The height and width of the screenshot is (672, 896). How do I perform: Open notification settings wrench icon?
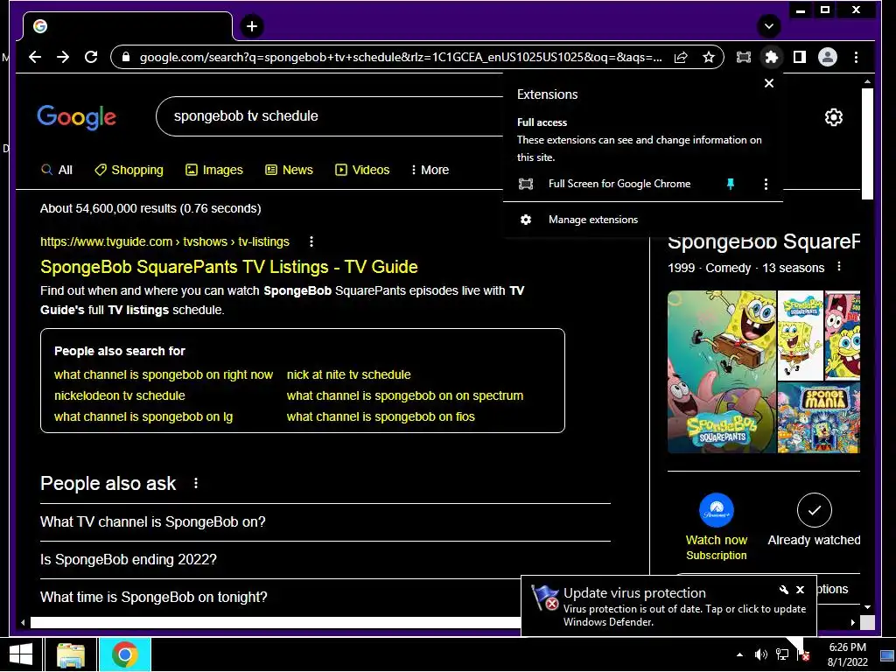point(784,590)
